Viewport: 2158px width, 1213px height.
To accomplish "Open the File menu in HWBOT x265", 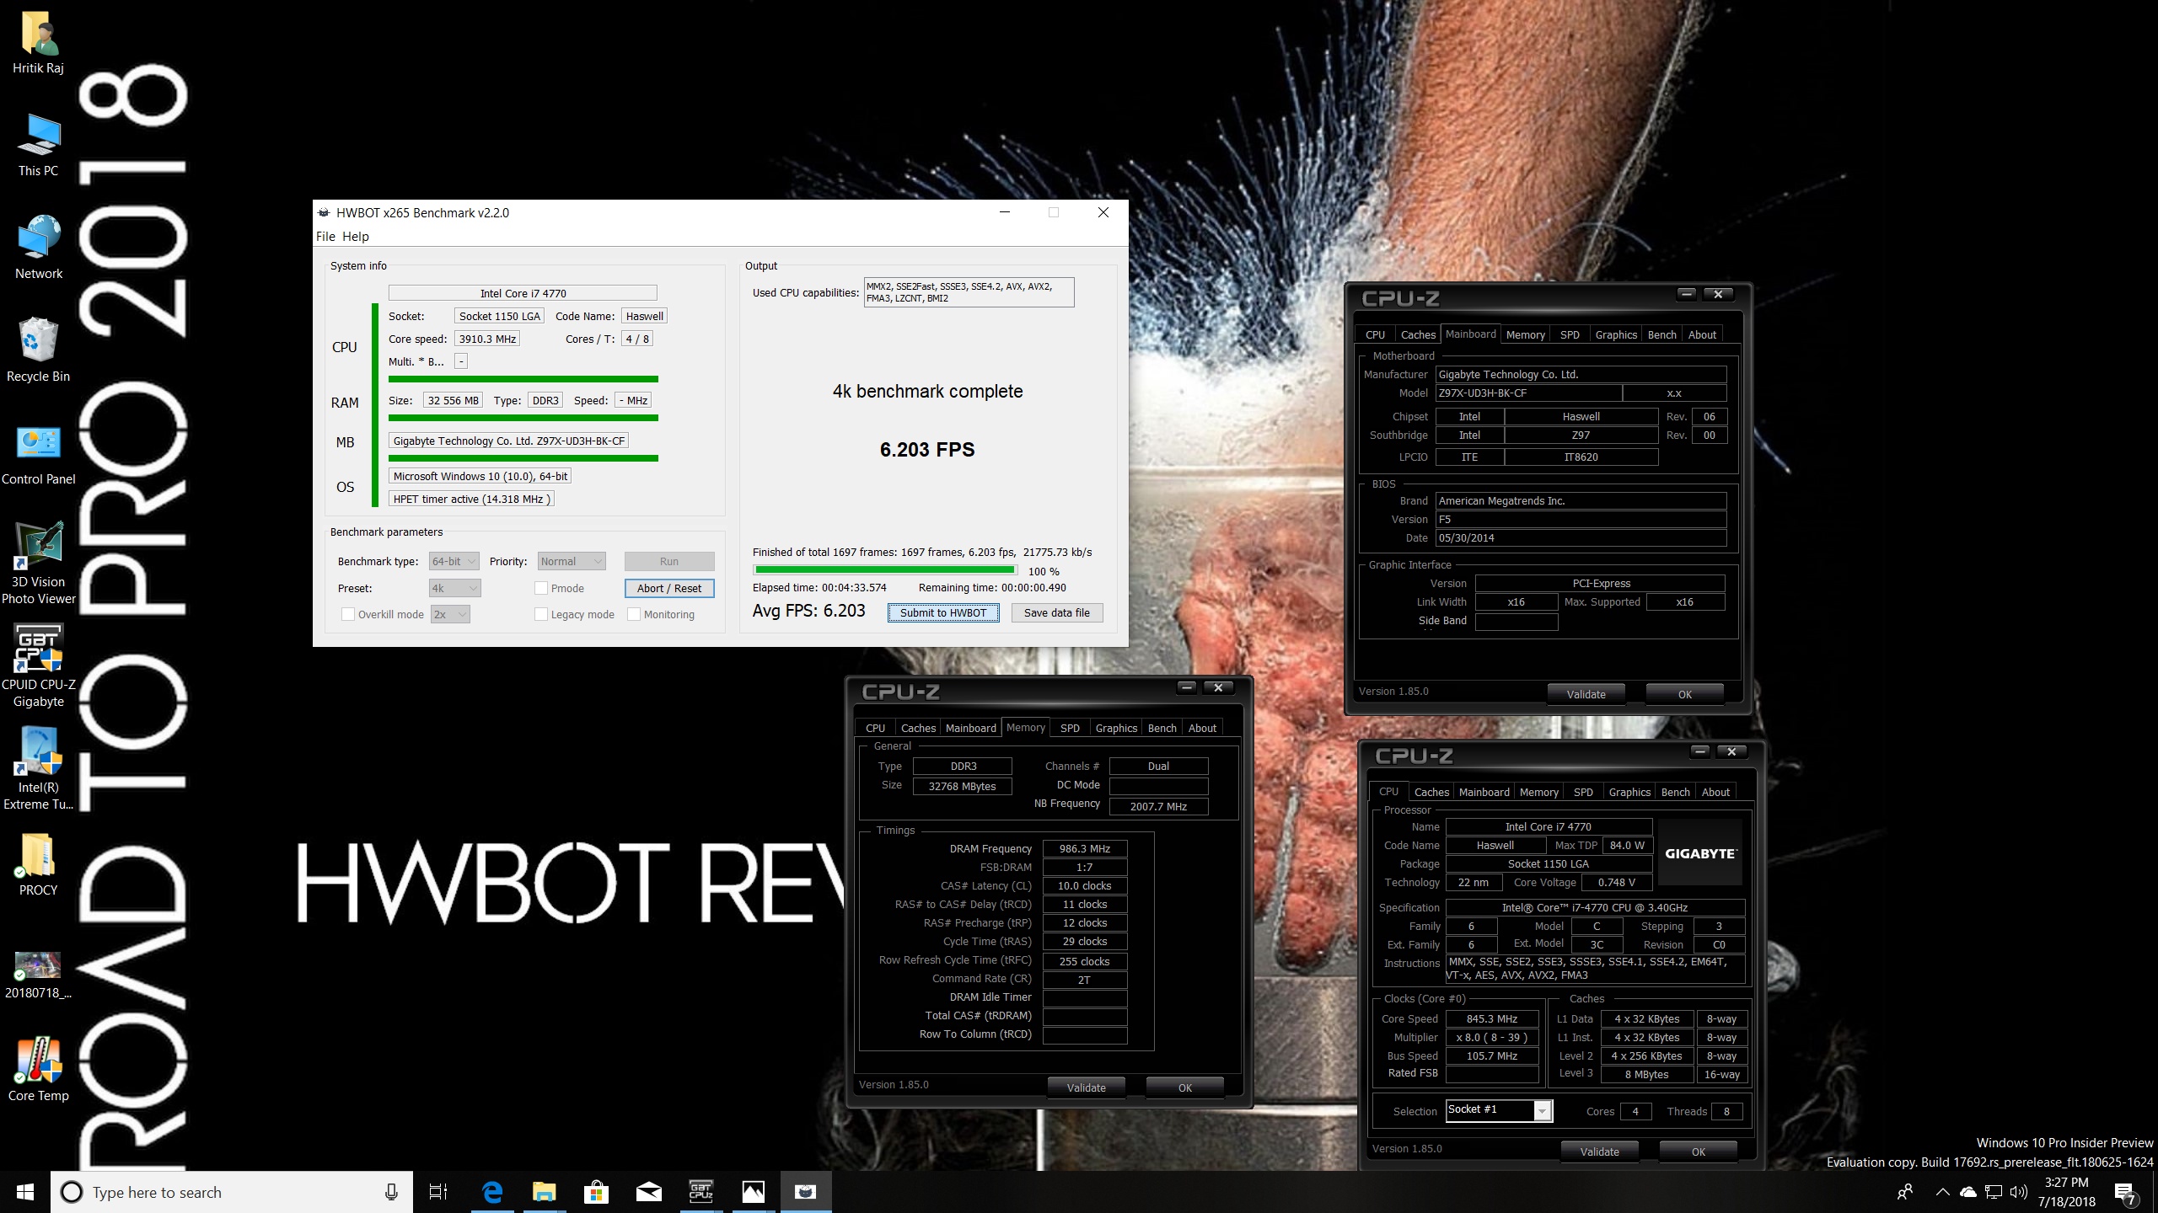I will click(x=325, y=236).
